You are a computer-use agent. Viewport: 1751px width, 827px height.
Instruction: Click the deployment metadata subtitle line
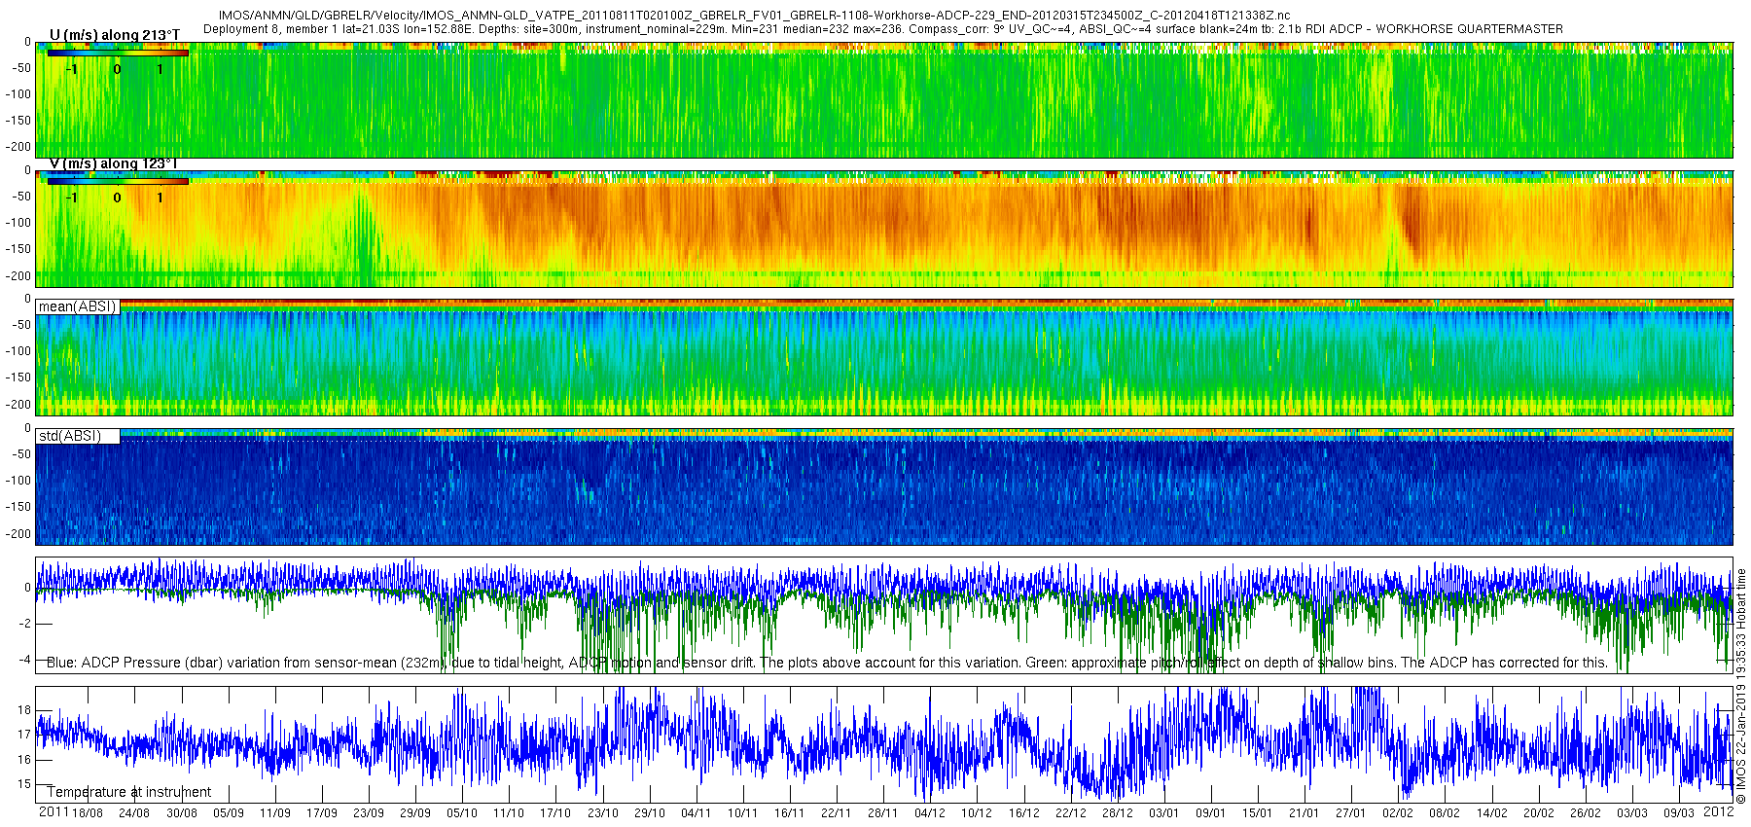pyautogui.click(x=883, y=29)
